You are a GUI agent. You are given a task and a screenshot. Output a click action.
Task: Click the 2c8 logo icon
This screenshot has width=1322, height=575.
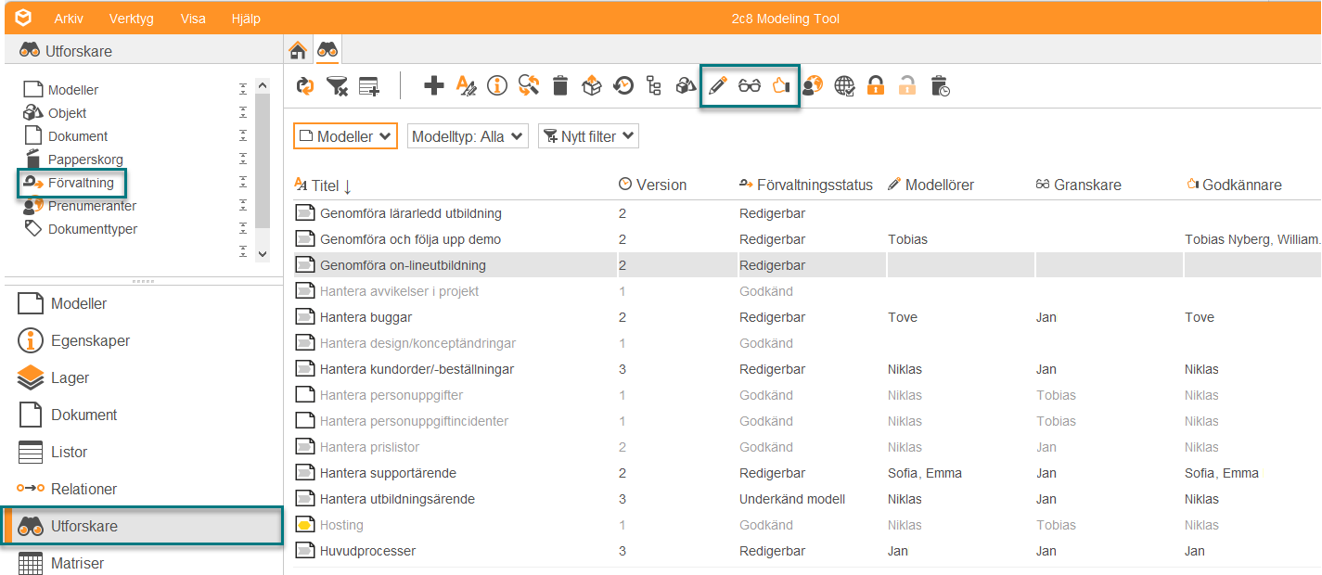pyautogui.click(x=23, y=18)
